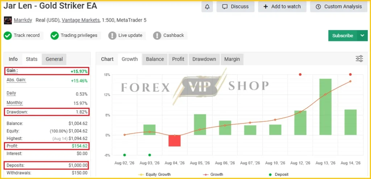This screenshot has width=371, height=179.
Task: Click the Drawdown stat label
Action: point(17,112)
